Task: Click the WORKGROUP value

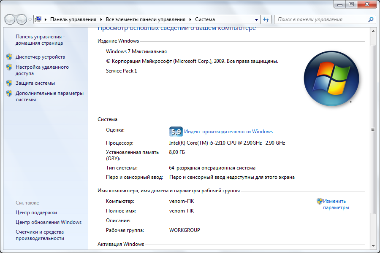Action: point(185,230)
